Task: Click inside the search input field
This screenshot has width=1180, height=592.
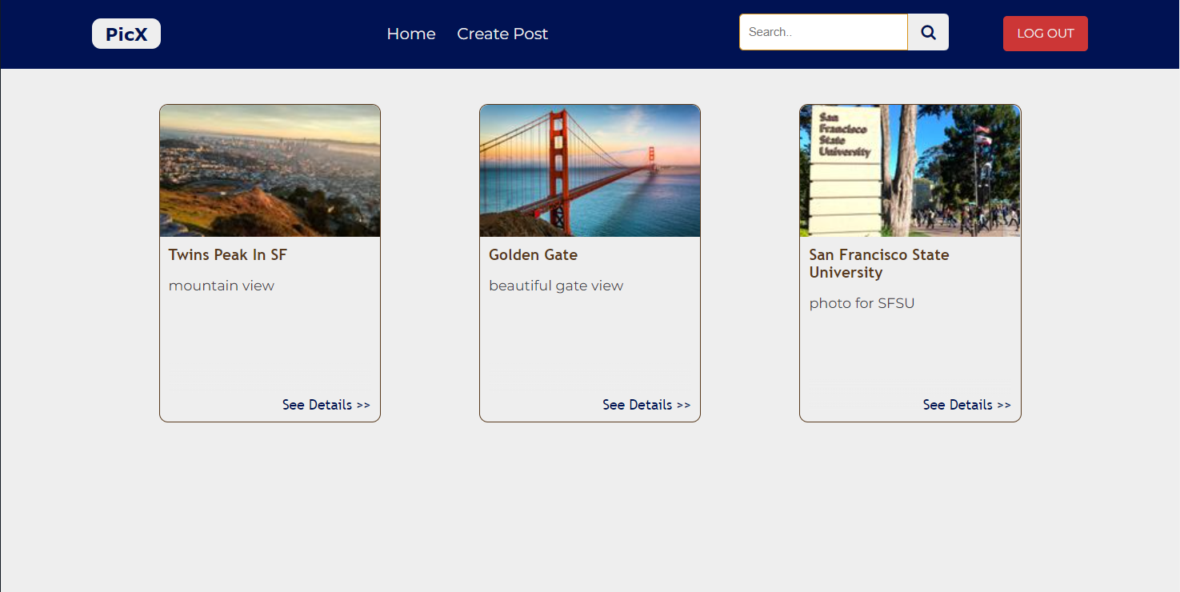Action: tap(822, 32)
